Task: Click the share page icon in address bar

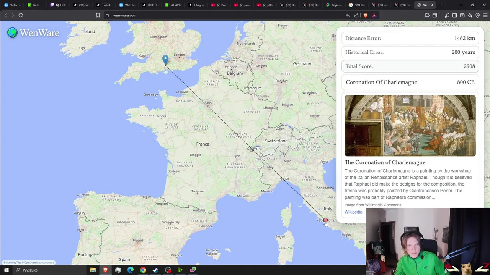Action: [x=356, y=15]
